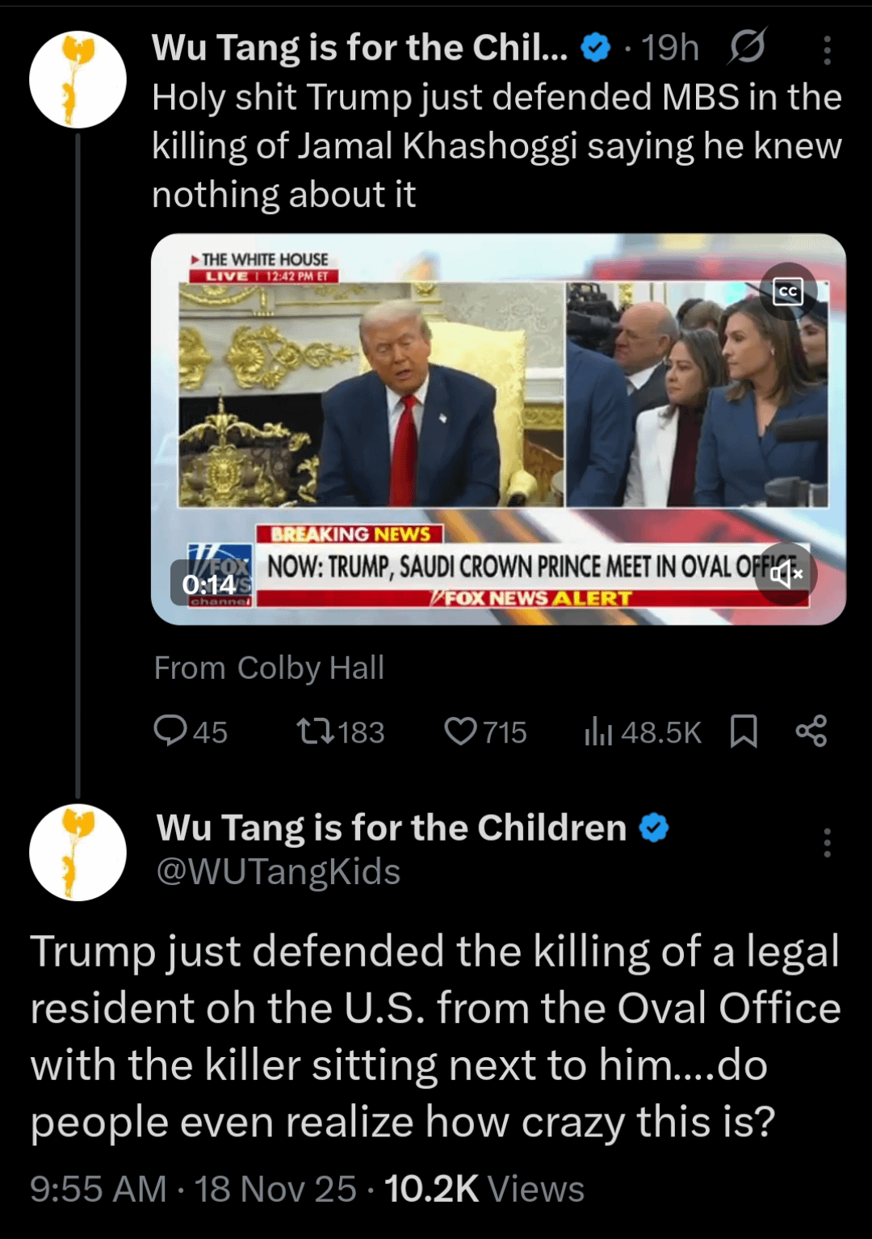Retweet the post with 183 reposts
Viewport: 872px width, 1239px height.
[x=340, y=732]
